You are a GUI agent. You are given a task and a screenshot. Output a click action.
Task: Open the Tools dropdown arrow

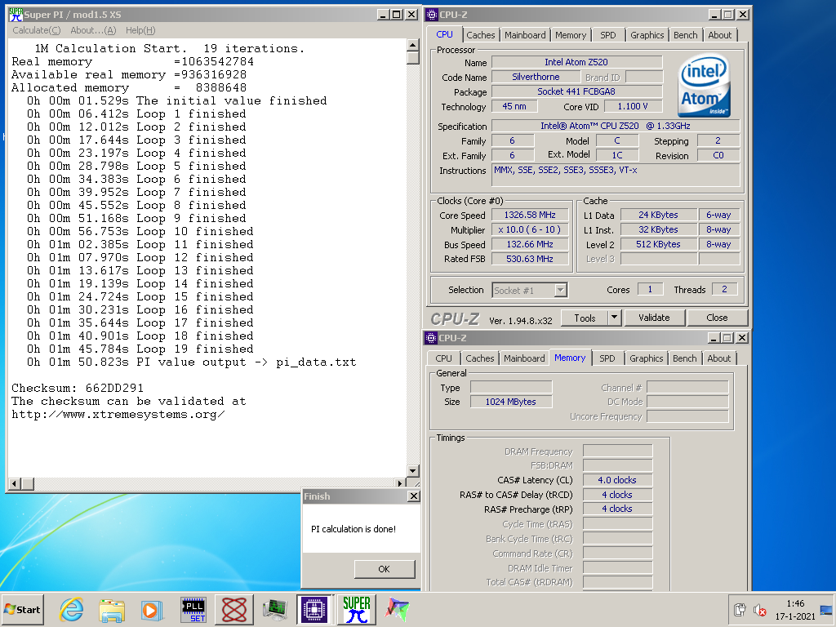tap(614, 318)
